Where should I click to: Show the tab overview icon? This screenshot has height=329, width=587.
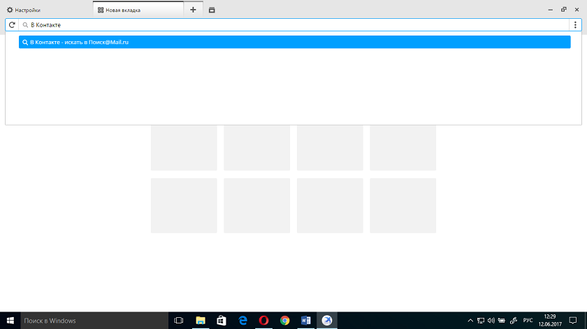(212, 10)
